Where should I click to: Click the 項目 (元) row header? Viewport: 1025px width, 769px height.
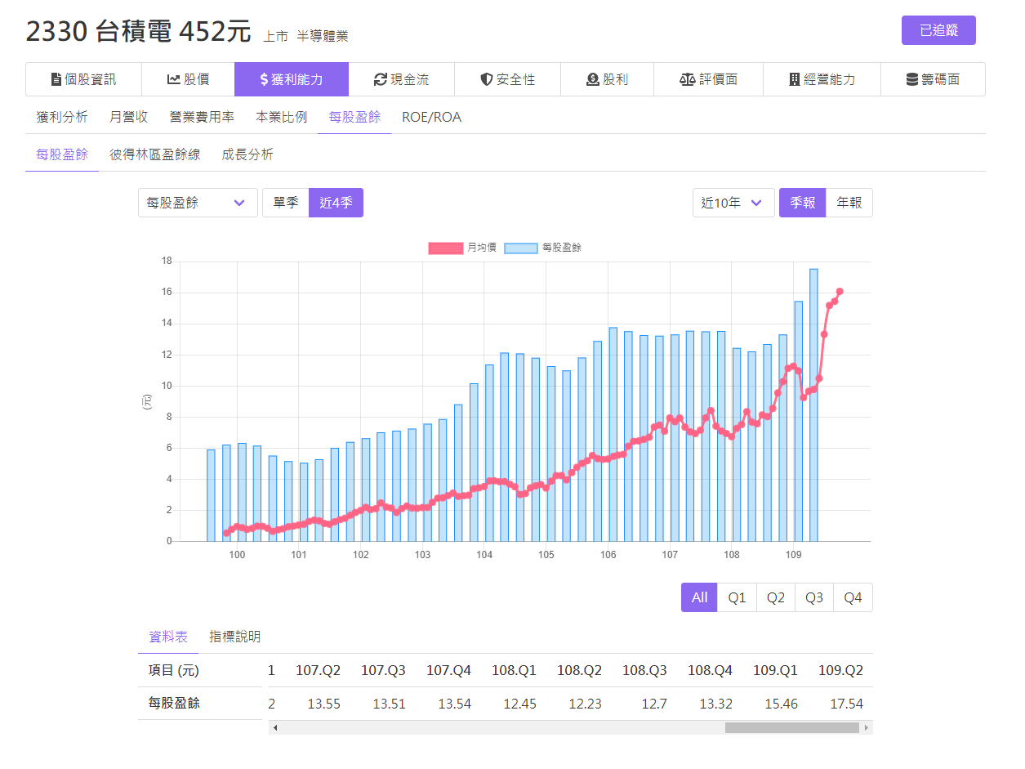coord(174,670)
